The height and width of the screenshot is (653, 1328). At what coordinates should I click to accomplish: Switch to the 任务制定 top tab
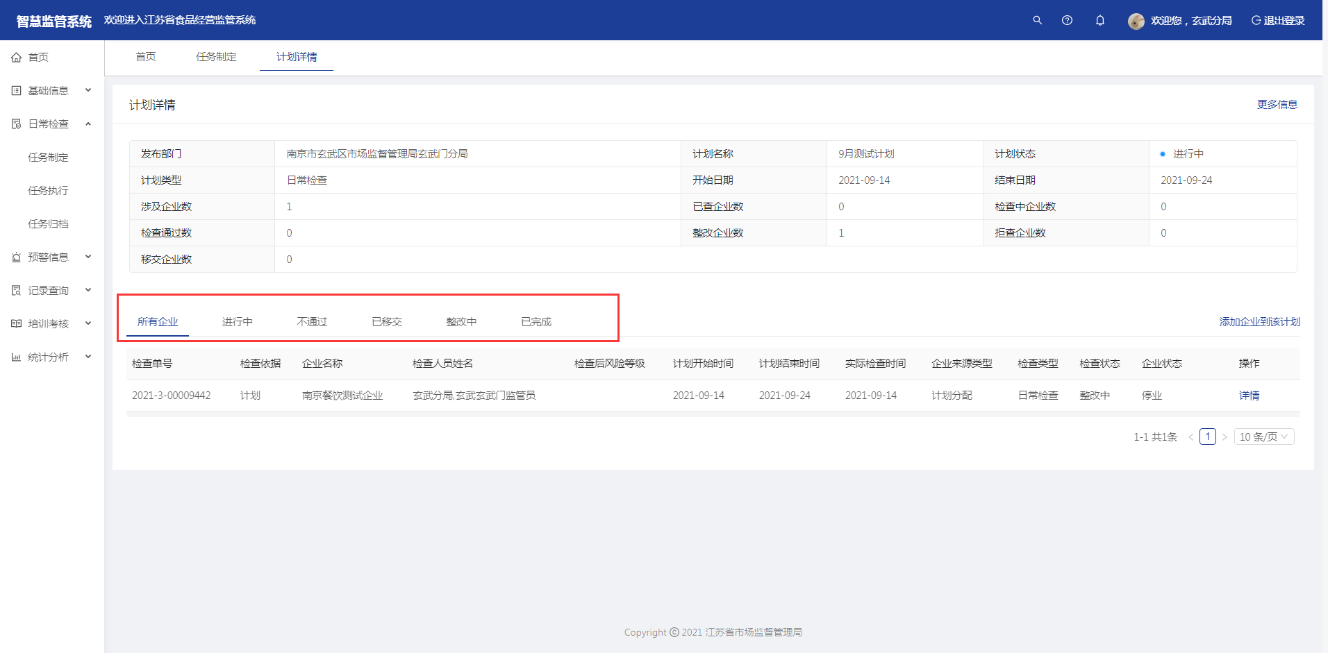pyautogui.click(x=216, y=57)
